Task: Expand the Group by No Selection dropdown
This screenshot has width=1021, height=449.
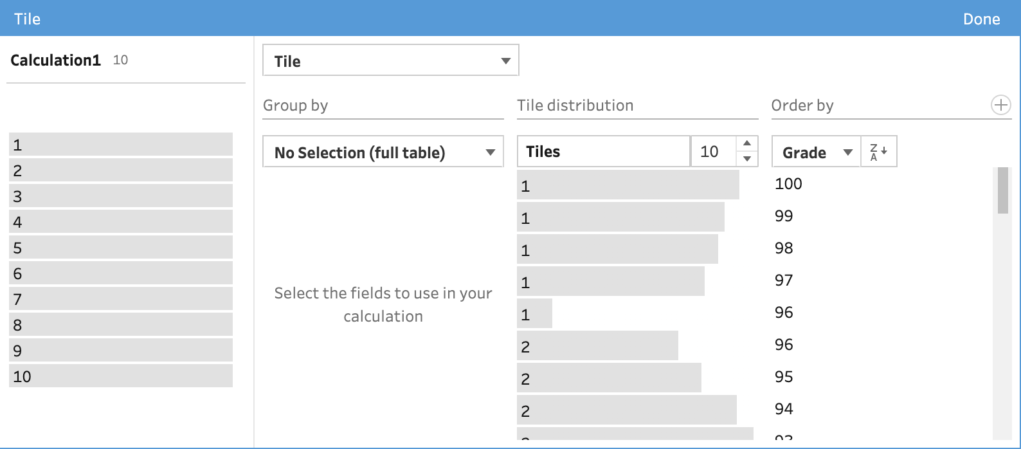Action: tap(383, 152)
